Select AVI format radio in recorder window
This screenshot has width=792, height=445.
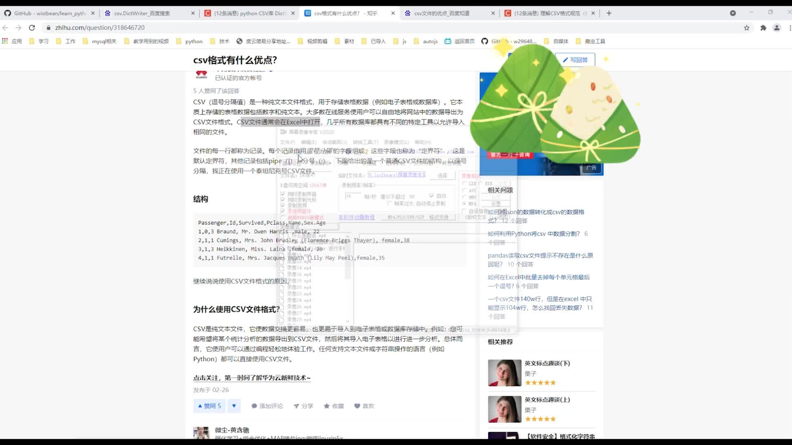coord(465,190)
